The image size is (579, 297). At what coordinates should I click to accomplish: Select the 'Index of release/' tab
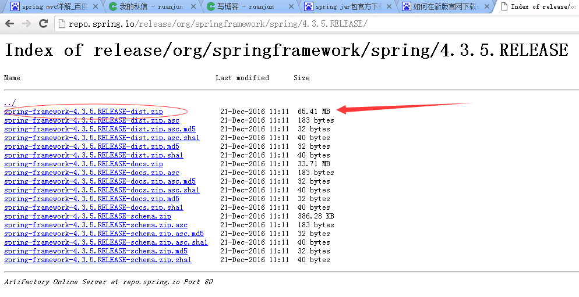pos(537,6)
